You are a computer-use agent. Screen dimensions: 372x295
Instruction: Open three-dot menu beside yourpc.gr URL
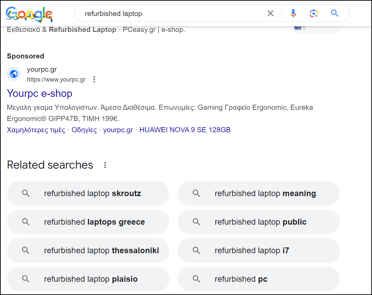tap(94, 79)
